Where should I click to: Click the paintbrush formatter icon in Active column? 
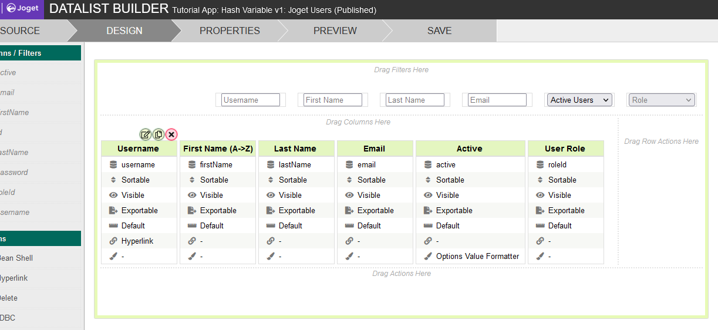coord(428,256)
